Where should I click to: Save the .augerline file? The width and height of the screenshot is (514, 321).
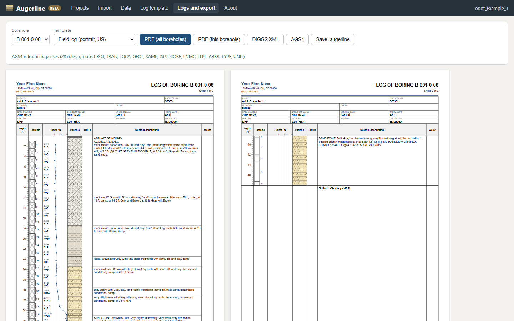[333, 39]
